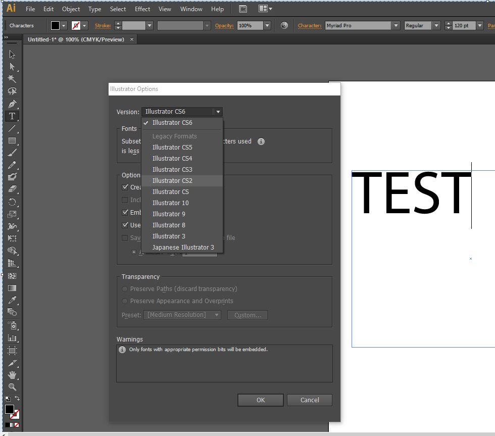Select the Perspective Grid tool
This screenshot has height=436, width=495.
pyautogui.click(x=12, y=263)
